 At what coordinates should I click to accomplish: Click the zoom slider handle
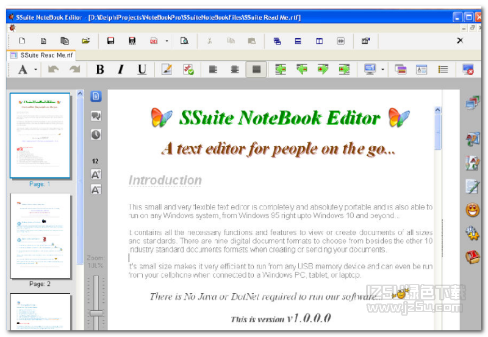click(96, 313)
